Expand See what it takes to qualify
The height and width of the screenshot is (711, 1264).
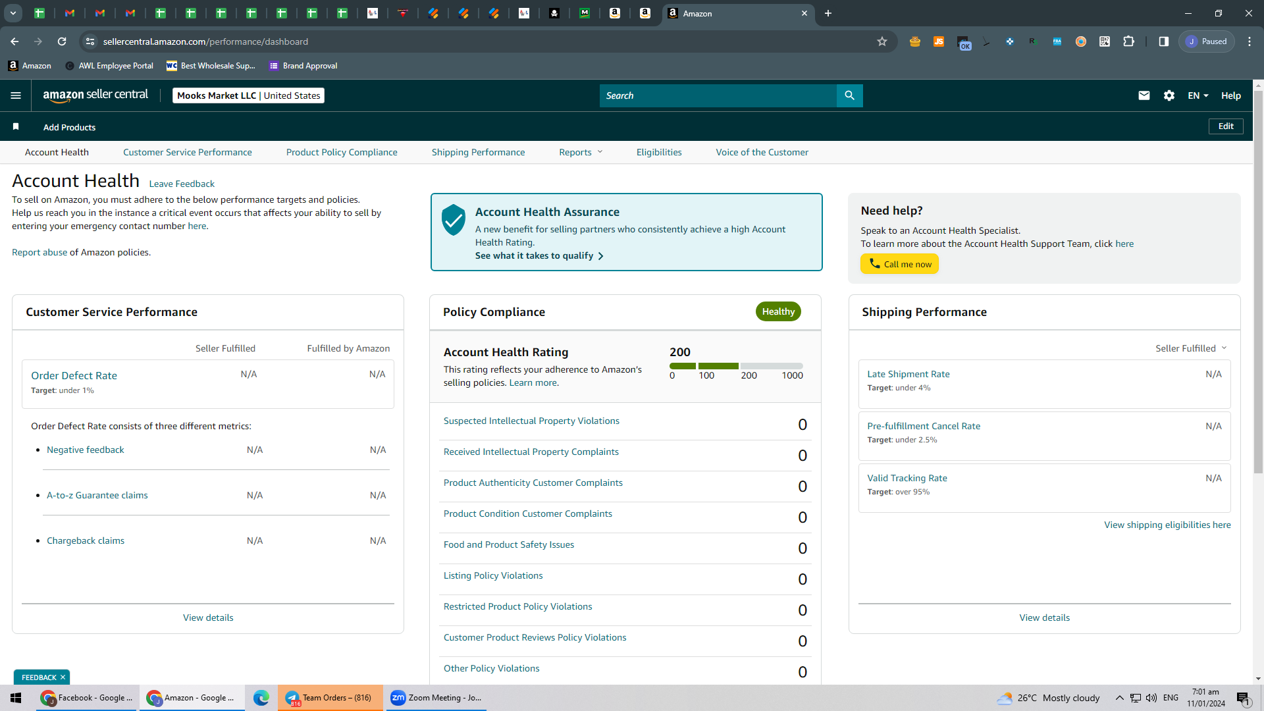pyautogui.click(x=539, y=255)
